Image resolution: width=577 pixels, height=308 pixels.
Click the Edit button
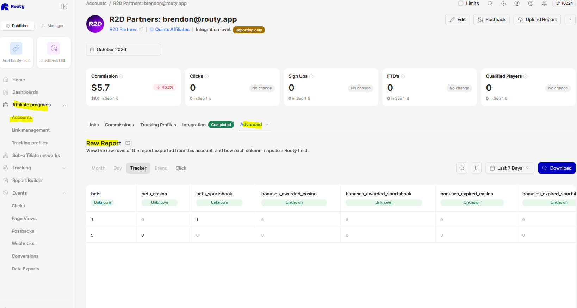(x=458, y=20)
